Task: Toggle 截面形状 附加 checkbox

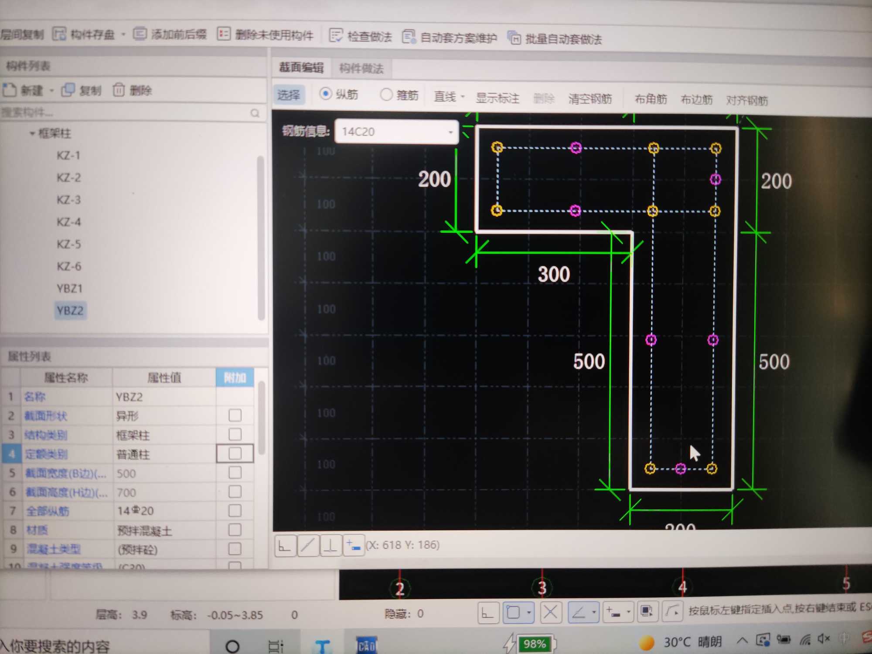Action: pyautogui.click(x=235, y=415)
